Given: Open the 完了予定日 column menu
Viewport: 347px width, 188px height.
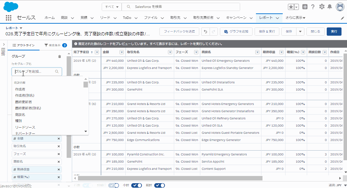Looking at the screenshot, I should [97, 52].
